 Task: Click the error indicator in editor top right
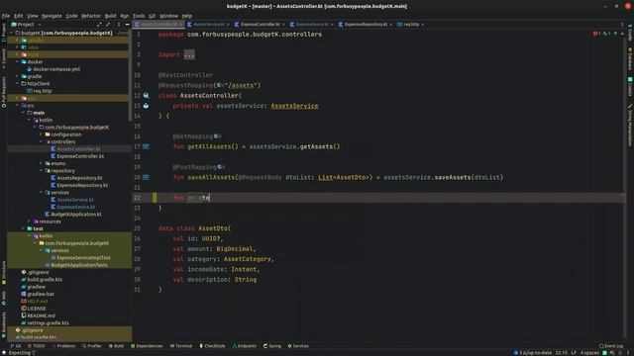596,34
